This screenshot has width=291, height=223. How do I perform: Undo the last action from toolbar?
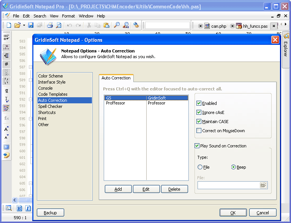pos(70,25)
